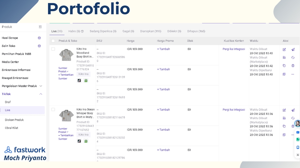Image resolution: width=300 pixels, height=168 pixels.
Task: Click + Tambah promo for SKU 1732910487326131396
Action: click(x=163, y=69)
